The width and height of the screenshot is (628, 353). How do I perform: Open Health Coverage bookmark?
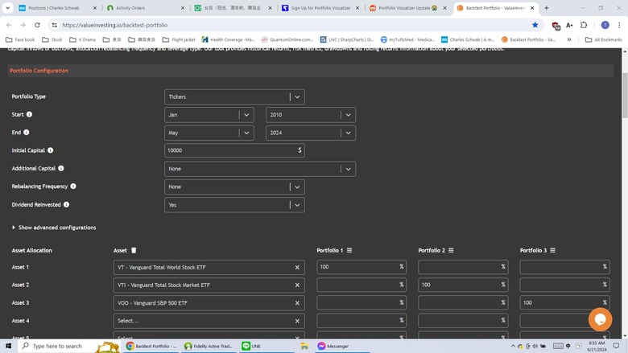229,39
